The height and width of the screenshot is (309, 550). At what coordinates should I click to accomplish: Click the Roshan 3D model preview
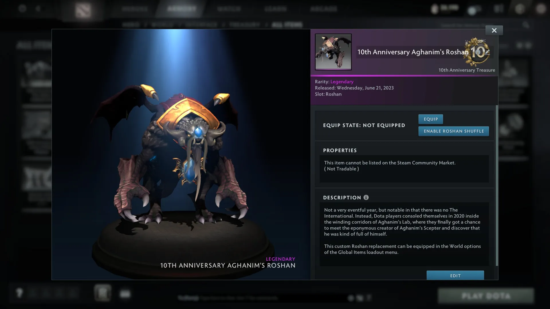181,154
